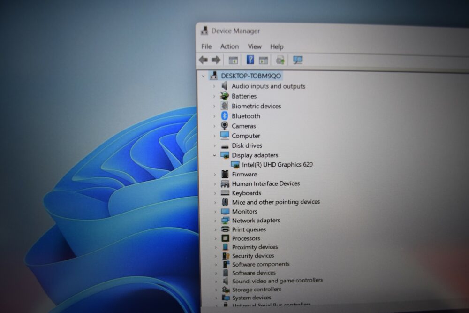
Task: Click the Mice and other pointing devices icon
Action: pos(225,202)
